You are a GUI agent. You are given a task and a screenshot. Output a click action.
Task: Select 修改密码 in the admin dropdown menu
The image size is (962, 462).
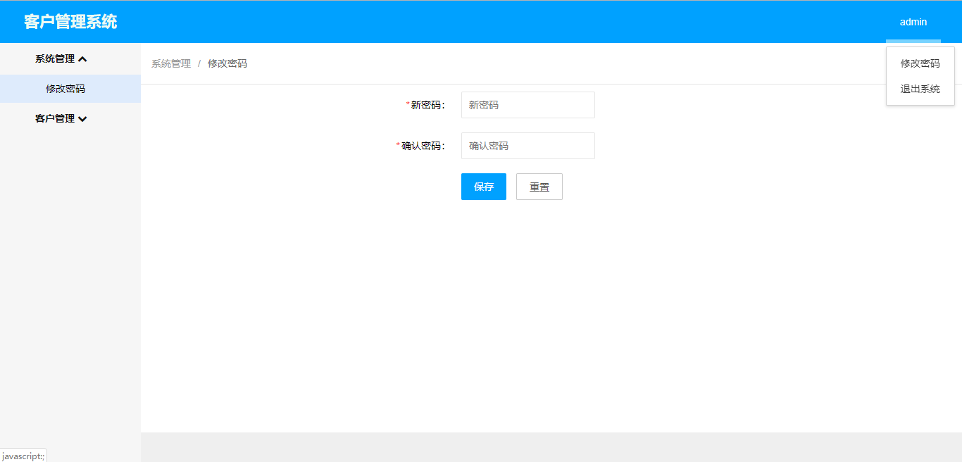920,63
